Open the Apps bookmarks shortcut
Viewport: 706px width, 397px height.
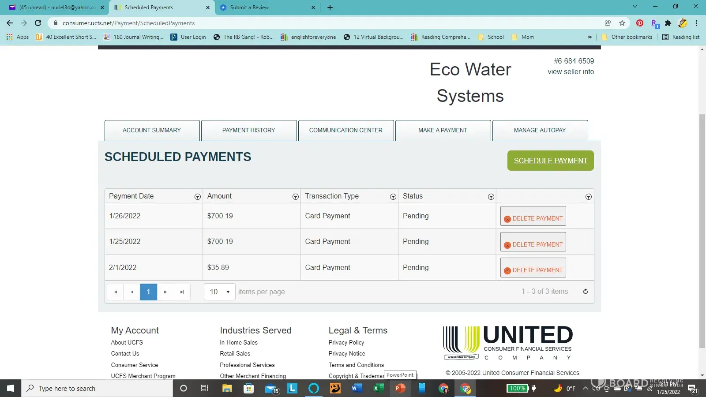point(18,37)
